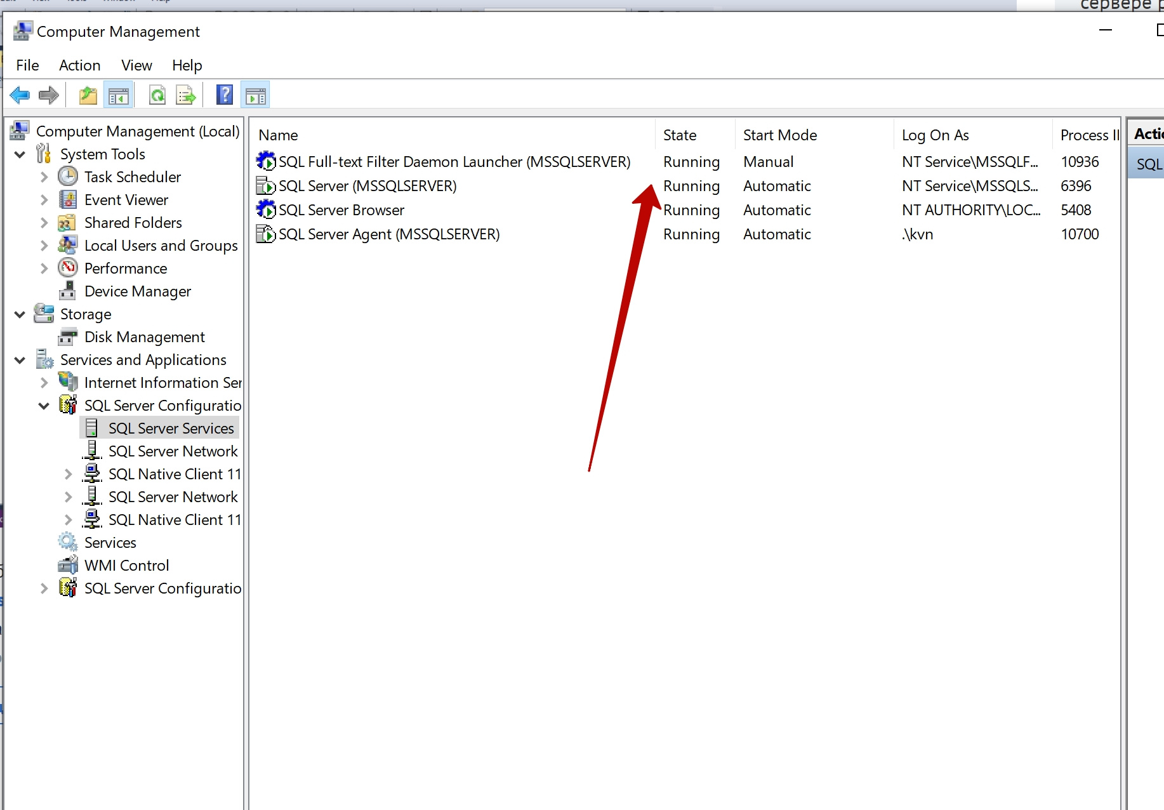The image size is (1164, 810).
Task: Expand the Performance node
Action: 44,269
